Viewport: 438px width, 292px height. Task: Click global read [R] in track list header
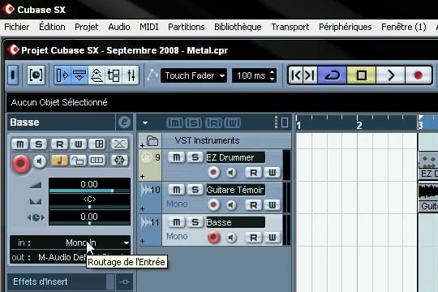213,122
